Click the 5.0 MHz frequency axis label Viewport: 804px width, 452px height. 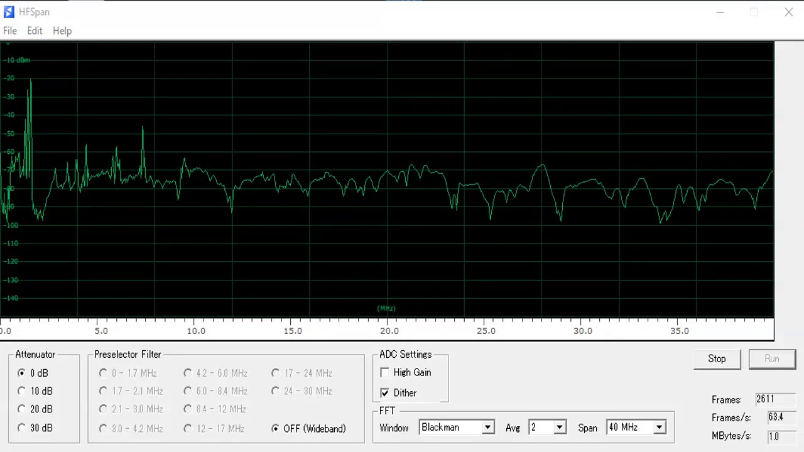coord(101,331)
